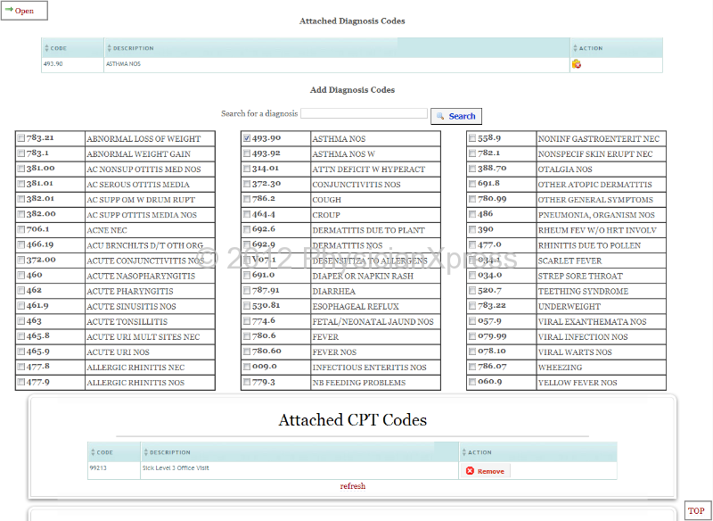
Task: Tick the 780.6 Fever checkbox
Action: 247,337
